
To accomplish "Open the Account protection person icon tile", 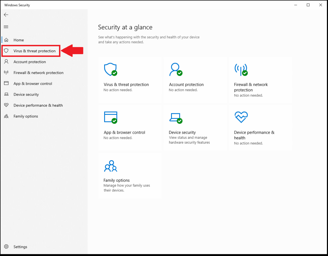I will 176,69.
